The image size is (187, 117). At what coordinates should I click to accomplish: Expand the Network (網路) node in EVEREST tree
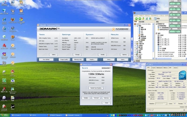[135, 53]
